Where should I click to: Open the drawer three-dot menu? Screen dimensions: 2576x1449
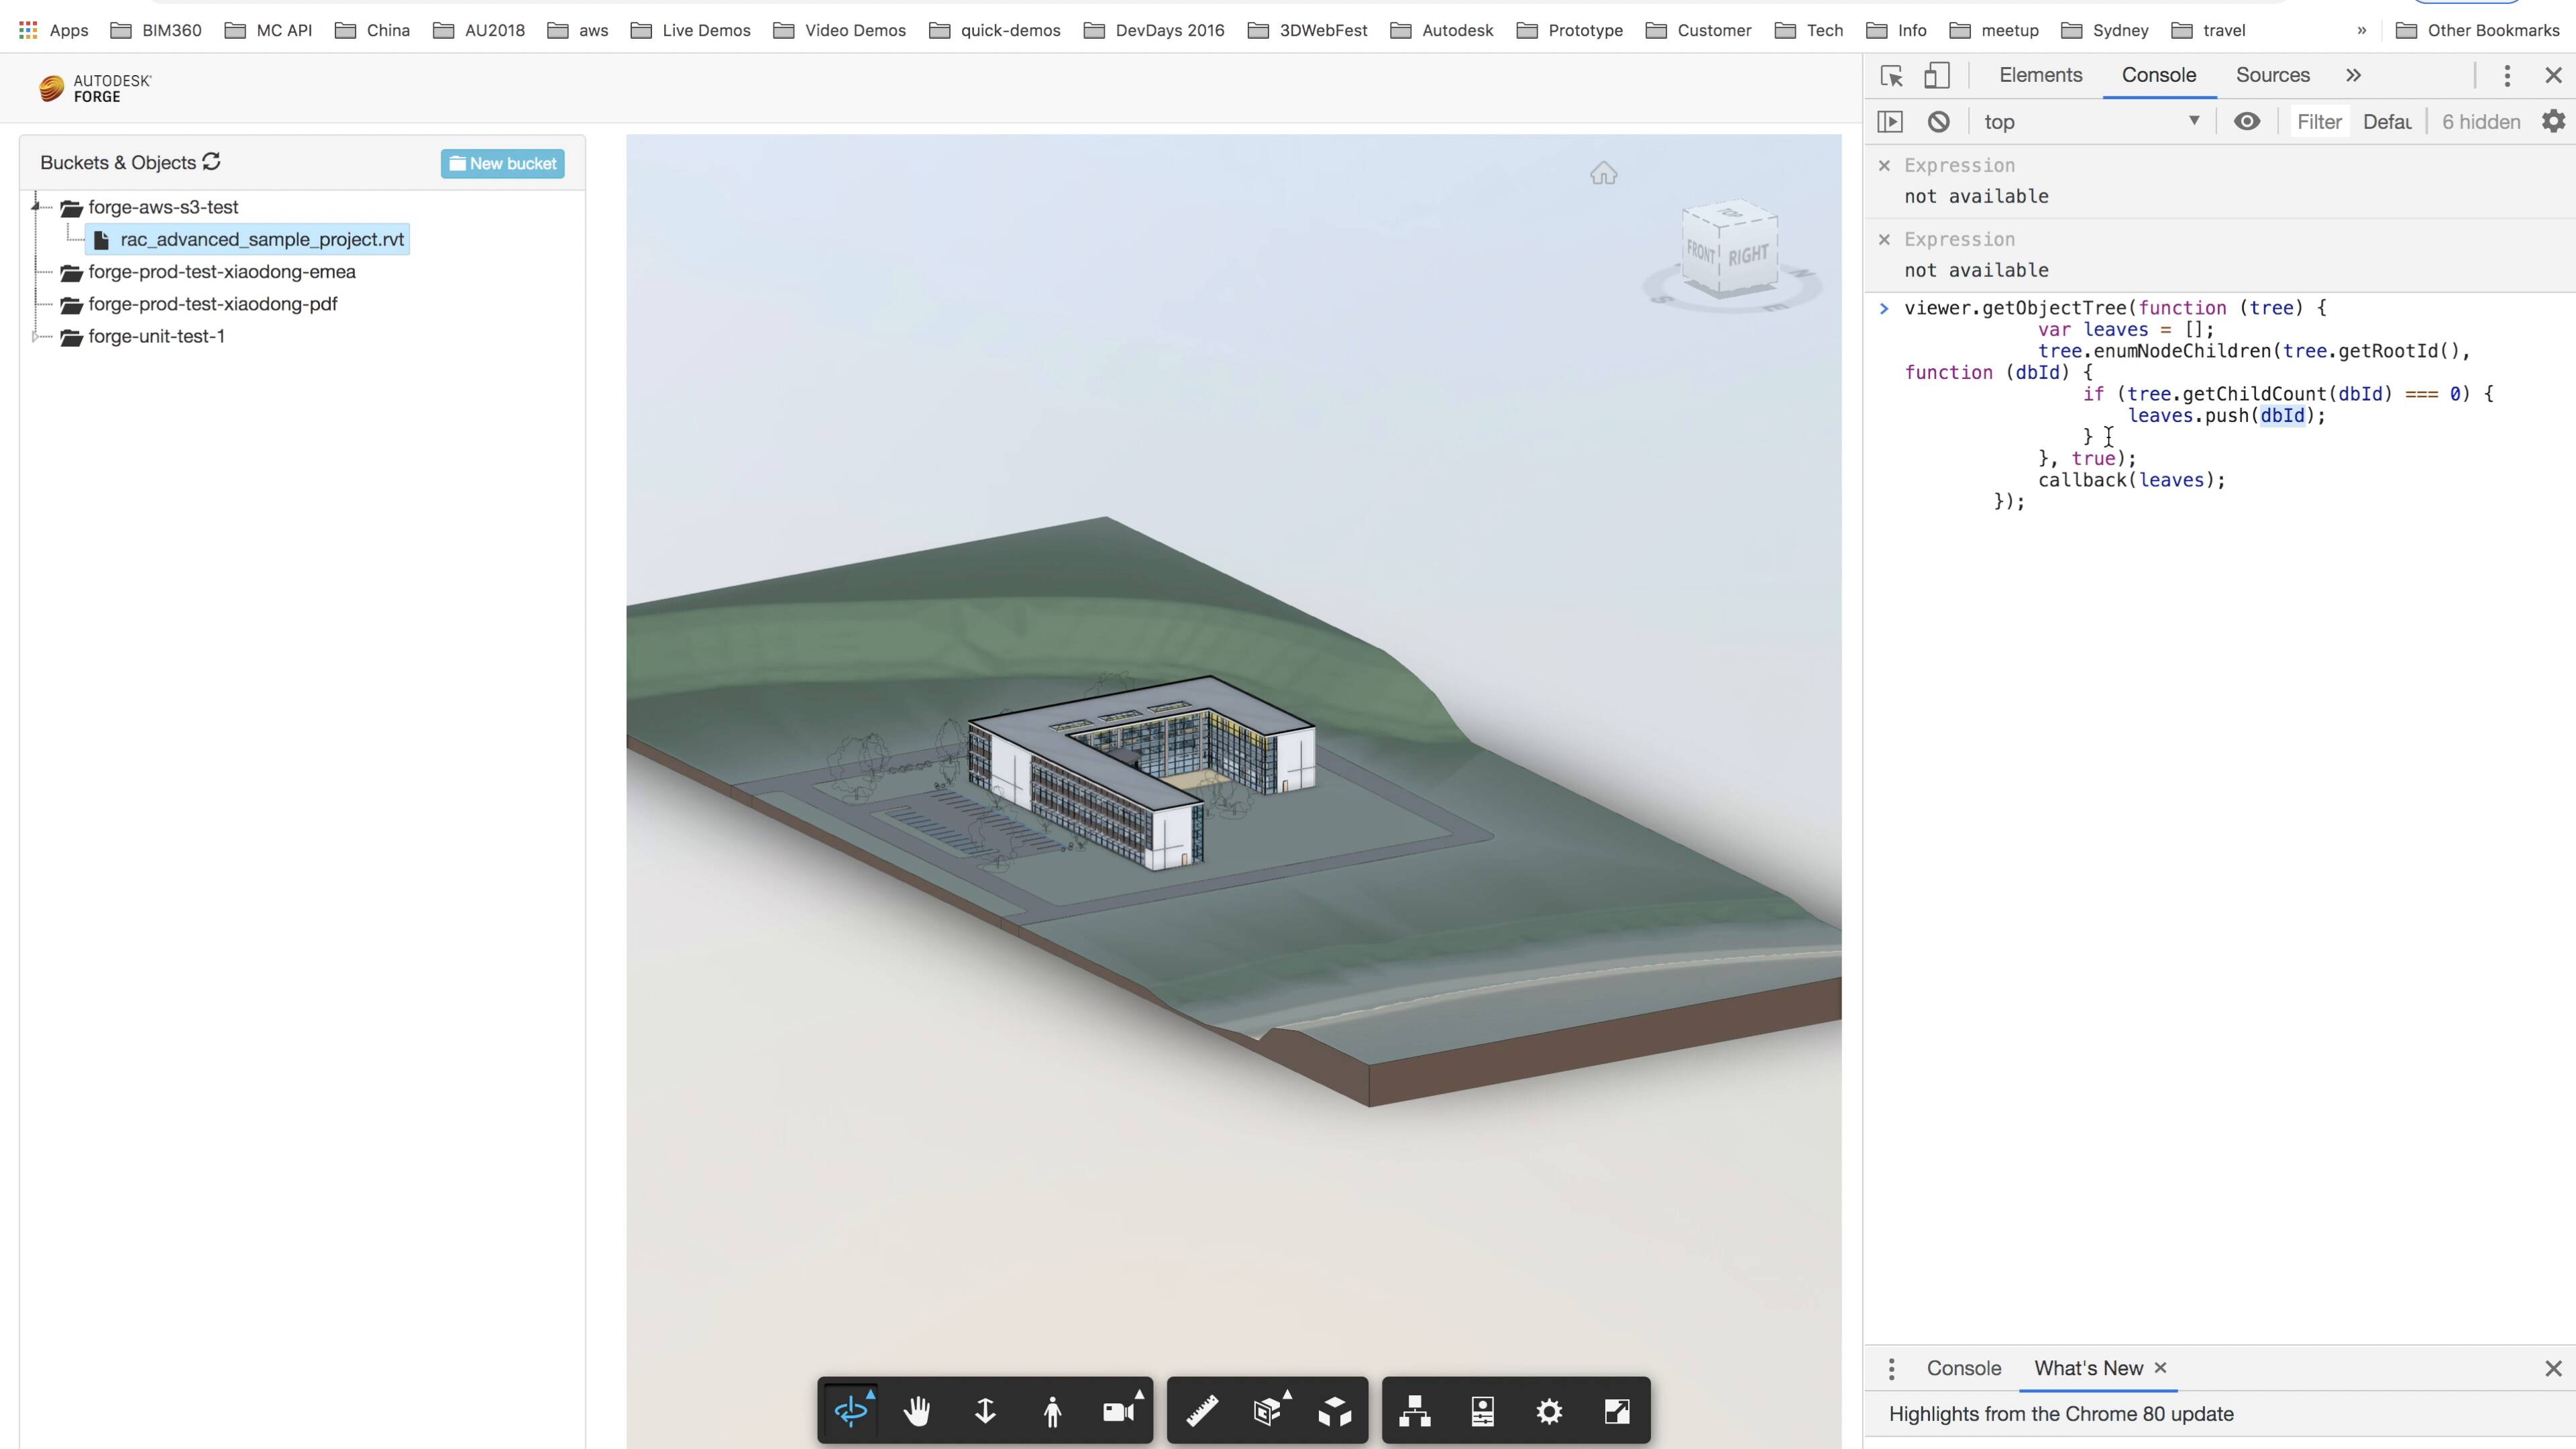click(x=1891, y=1368)
